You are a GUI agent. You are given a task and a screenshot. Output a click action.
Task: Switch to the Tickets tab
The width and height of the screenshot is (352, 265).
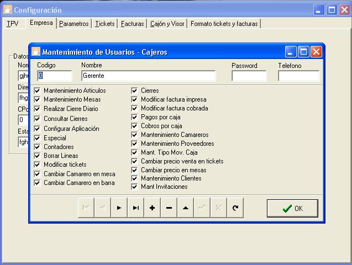pos(104,24)
